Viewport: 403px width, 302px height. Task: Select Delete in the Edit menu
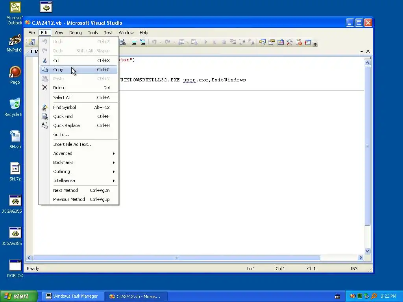click(x=78, y=88)
